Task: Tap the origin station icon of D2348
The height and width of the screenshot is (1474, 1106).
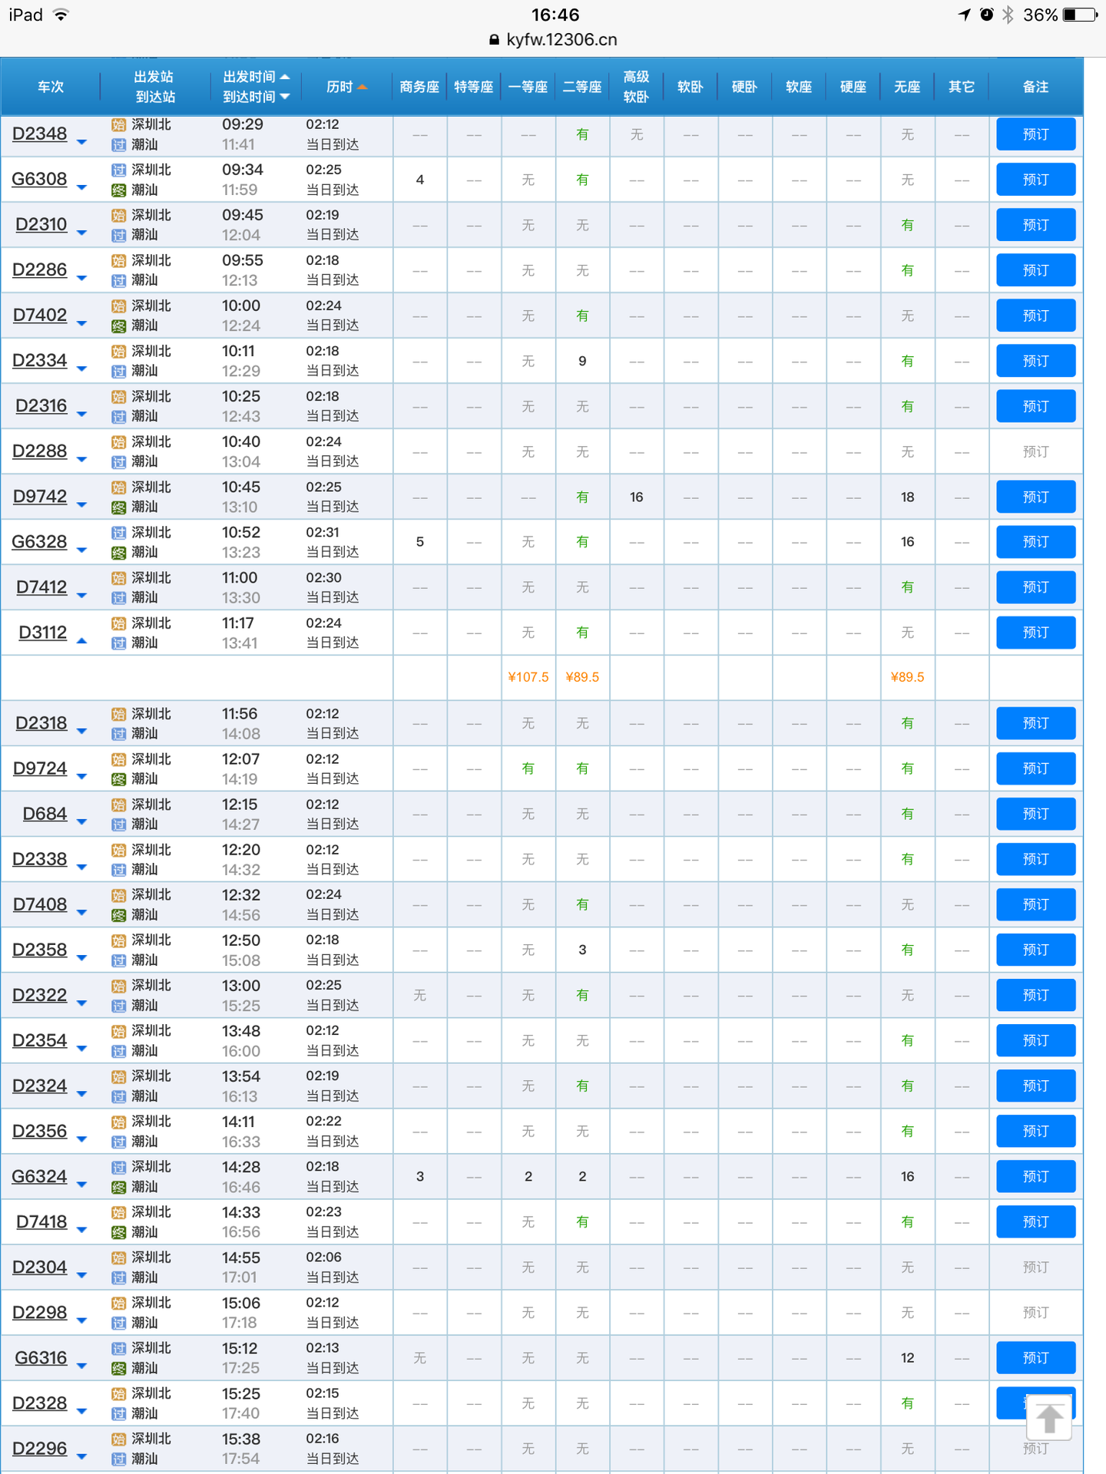Action: (x=118, y=125)
